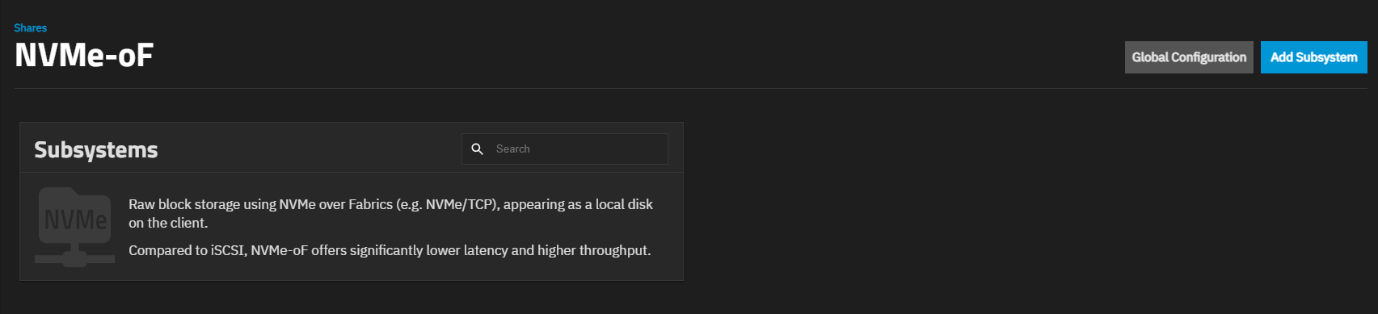Click the network connector base below the NVMe folder
Viewport: 1378px width, 314px height.
tap(75, 257)
